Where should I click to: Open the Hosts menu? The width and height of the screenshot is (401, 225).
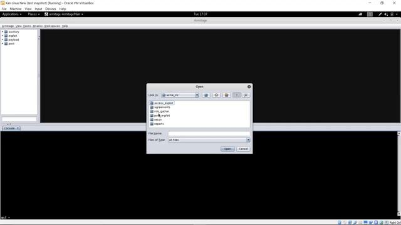[x=27, y=26]
